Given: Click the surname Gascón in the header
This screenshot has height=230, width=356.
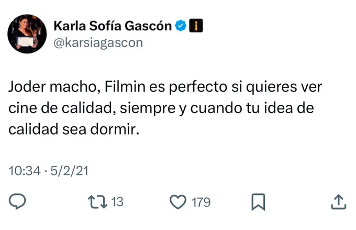Looking at the screenshot, I should pos(148,26).
